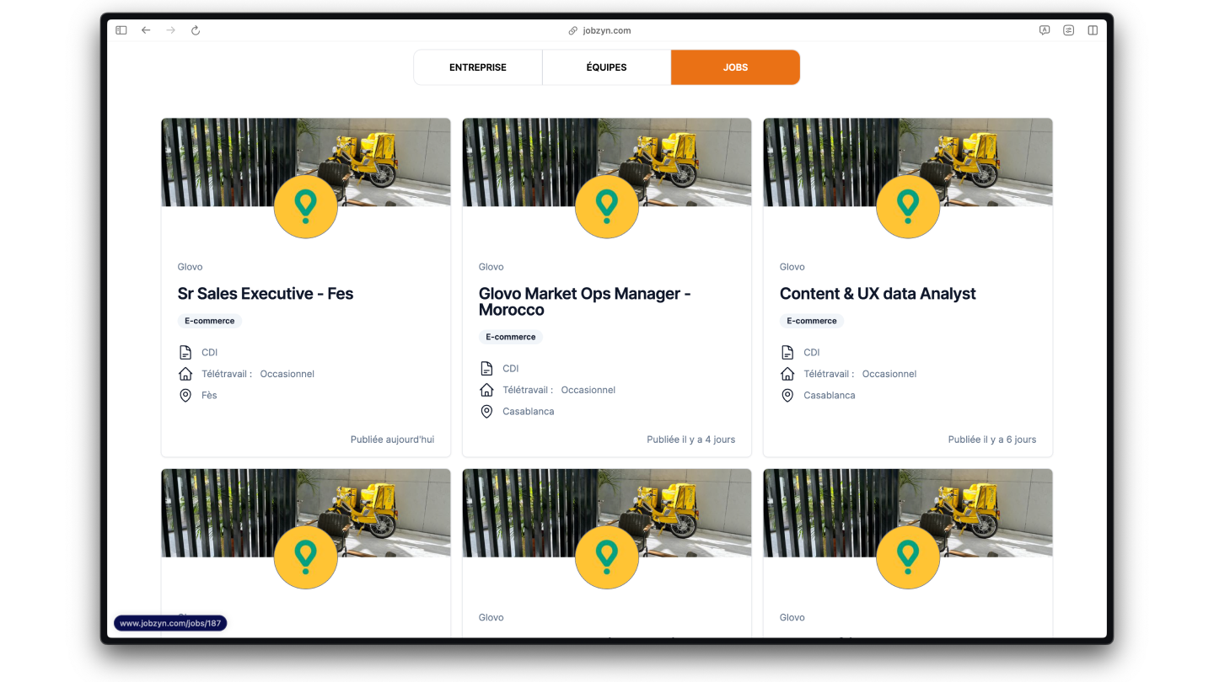Viewport: 1214px width, 682px height.
Task: Switch to the ENTREPRISE tab
Action: pos(477,67)
